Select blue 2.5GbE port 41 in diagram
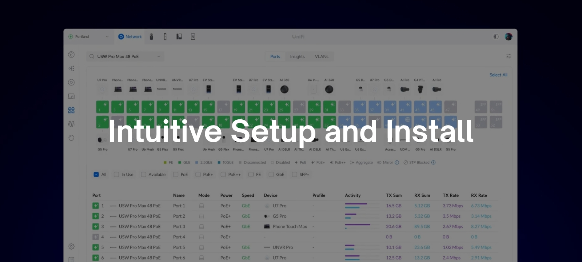The height and width of the screenshot is (262, 582). (x=405, y=107)
